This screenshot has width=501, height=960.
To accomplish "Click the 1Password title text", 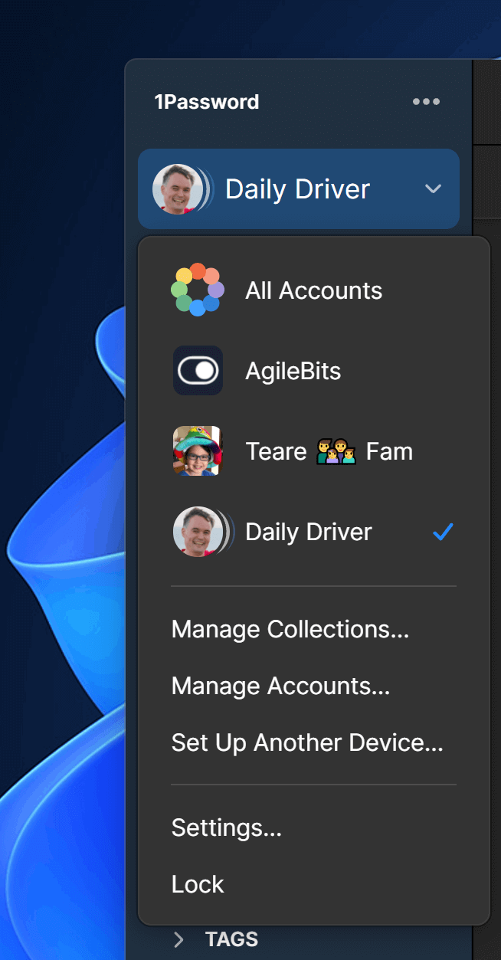I will [x=207, y=102].
